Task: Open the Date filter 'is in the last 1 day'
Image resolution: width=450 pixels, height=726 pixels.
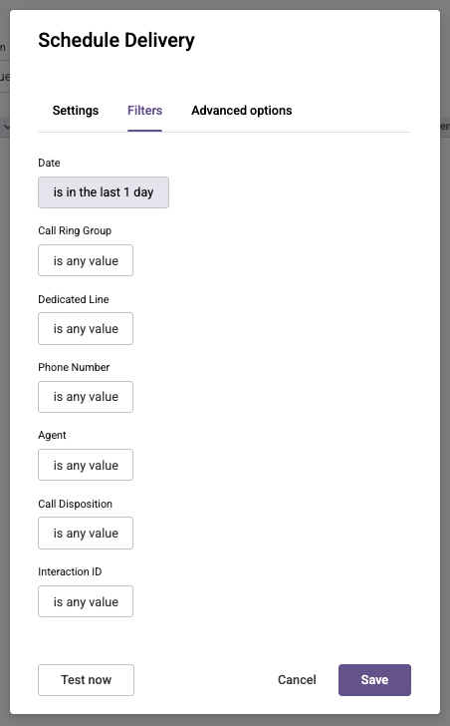Action: (104, 192)
